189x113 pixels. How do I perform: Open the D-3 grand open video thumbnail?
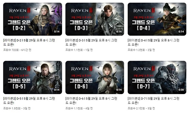click(x=95, y=19)
